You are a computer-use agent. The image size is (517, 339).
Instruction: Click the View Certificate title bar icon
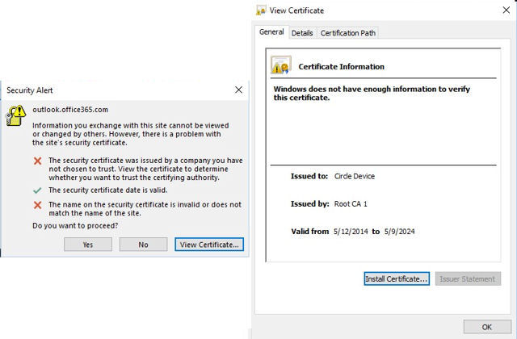click(x=261, y=10)
